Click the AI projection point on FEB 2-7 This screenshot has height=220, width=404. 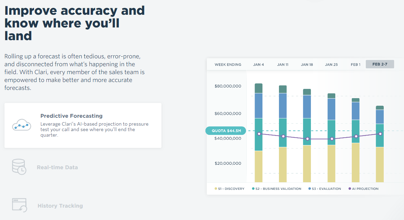[x=380, y=134]
